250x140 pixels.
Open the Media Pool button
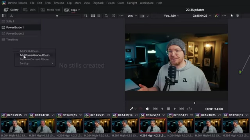pyautogui.click(x=50, y=10)
